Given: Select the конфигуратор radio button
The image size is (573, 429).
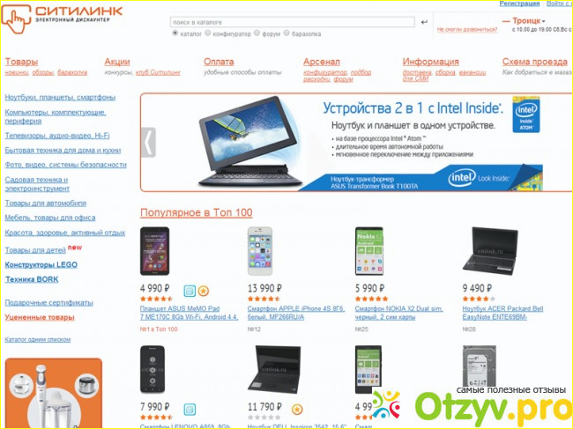Looking at the screenshot, I should click(x=207, y=33).
